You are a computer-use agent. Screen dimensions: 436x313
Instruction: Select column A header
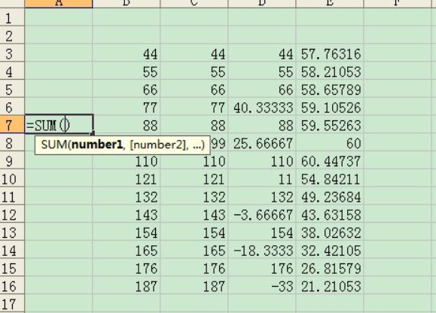coord(59,4)
